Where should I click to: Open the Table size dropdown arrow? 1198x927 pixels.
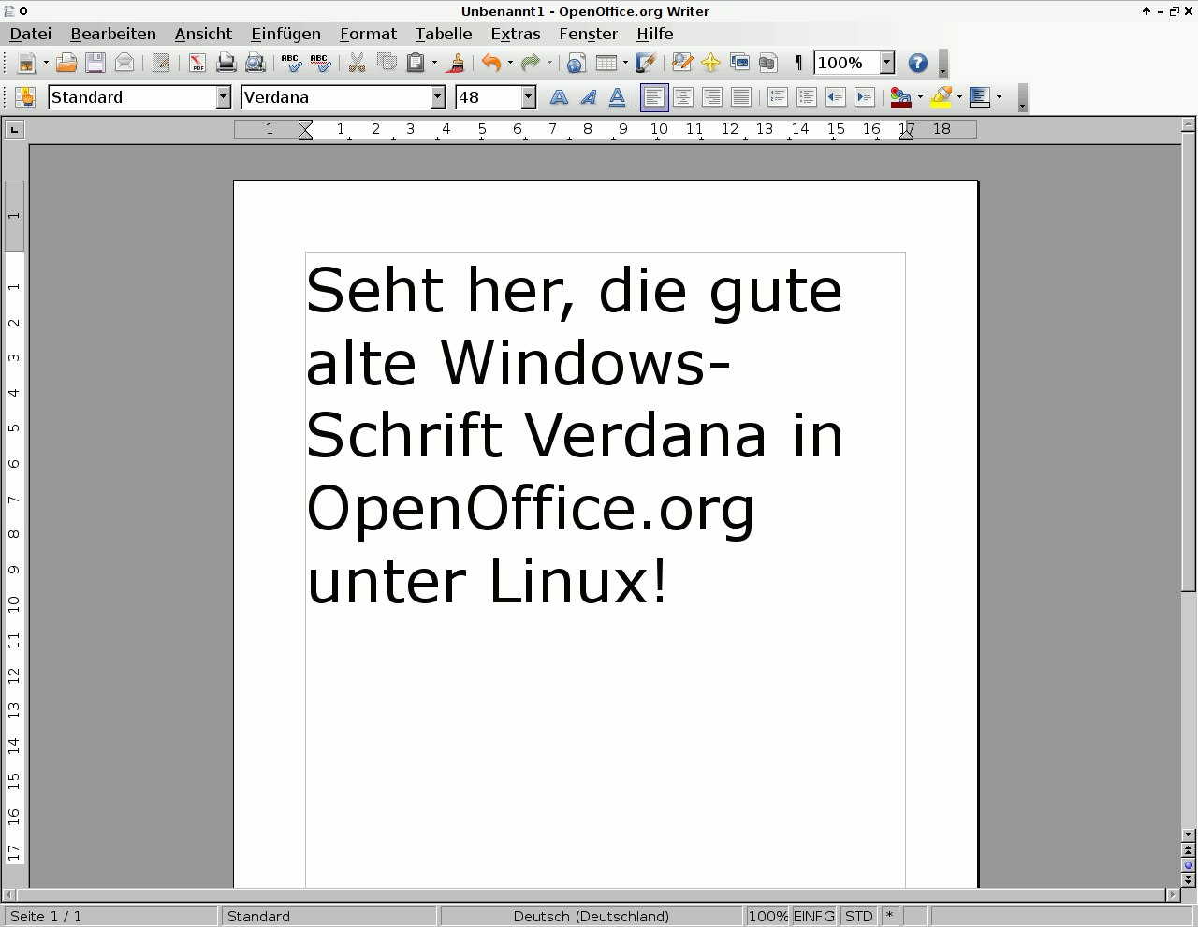625,63
